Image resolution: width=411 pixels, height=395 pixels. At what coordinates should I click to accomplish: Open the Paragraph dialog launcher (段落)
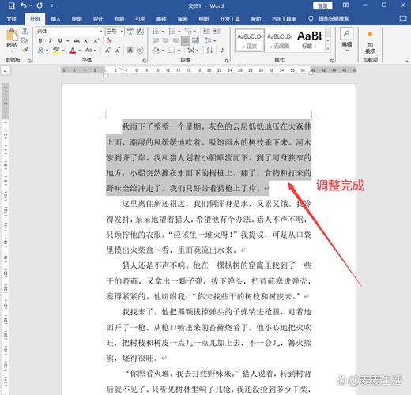point(227,61)
